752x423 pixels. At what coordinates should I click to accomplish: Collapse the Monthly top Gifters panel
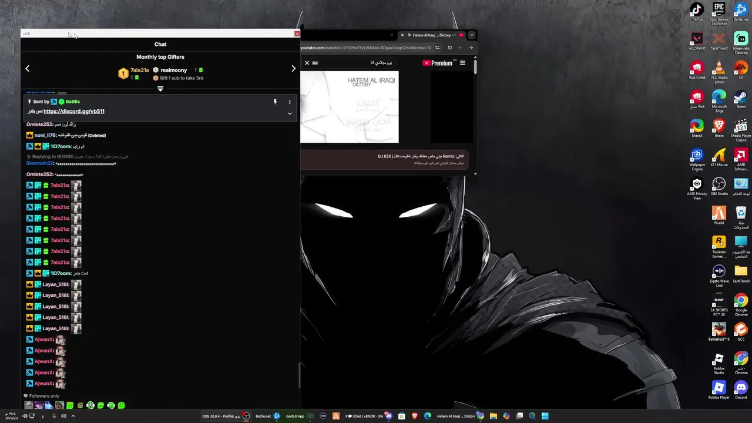160,89
